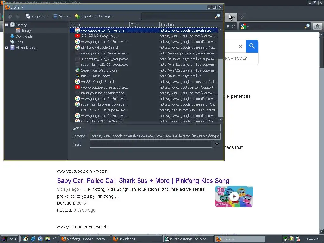Select supermium browser downloa... history entry
324x243 pixels.
pos(144,104)
